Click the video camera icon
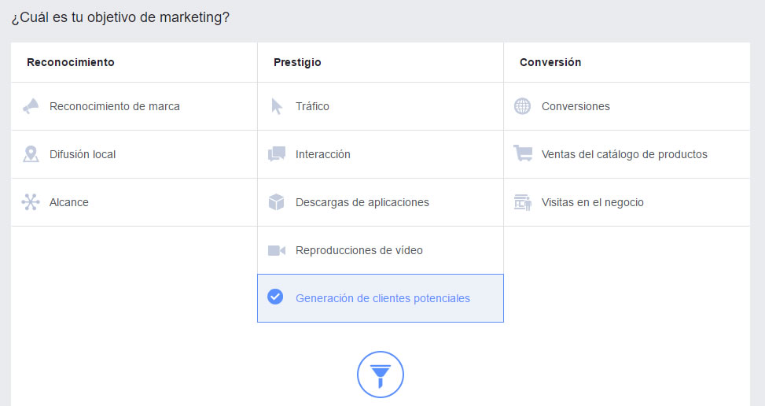Image resolution: width=765 pixels, height=406 pixels. [277, 250]
